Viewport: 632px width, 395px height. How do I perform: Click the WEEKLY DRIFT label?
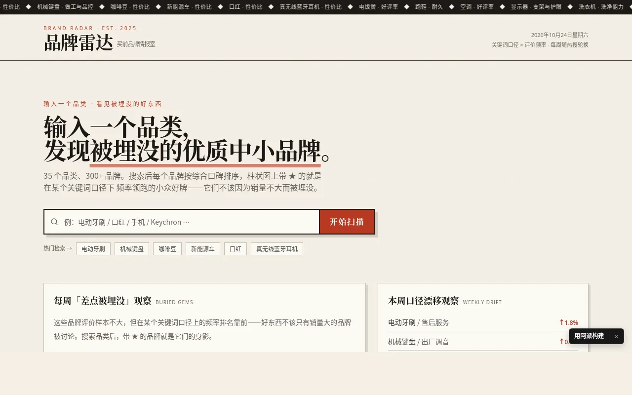(x=482, y=302)
